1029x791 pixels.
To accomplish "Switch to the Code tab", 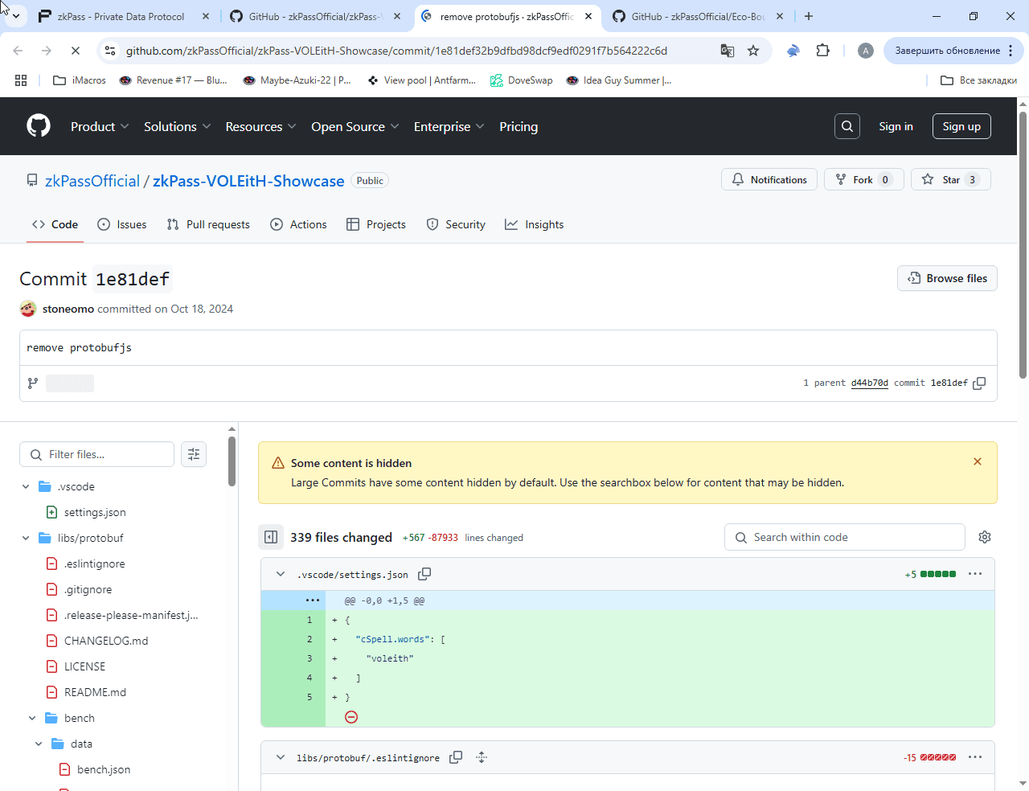I will coord(55,224).
